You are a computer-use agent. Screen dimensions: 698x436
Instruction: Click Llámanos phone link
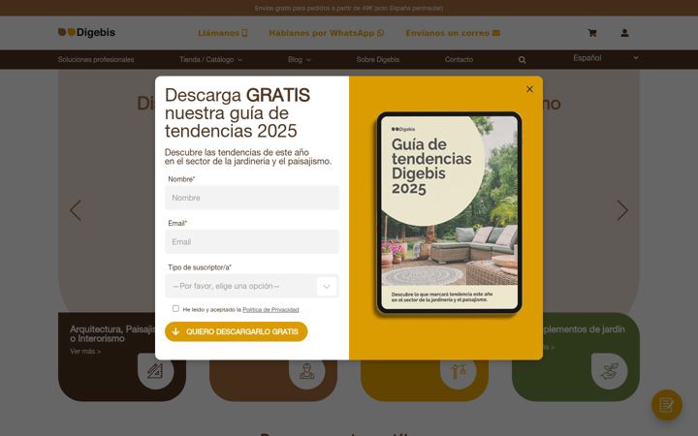[223, 33]
